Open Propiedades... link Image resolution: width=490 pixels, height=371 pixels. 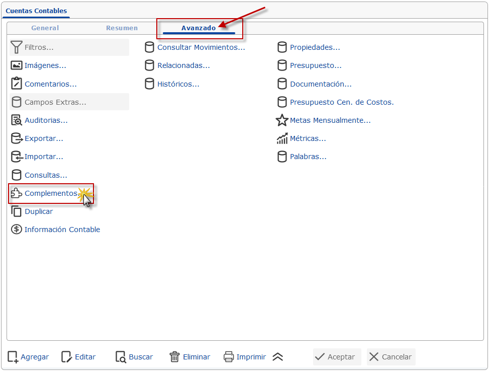pos(315,47)
